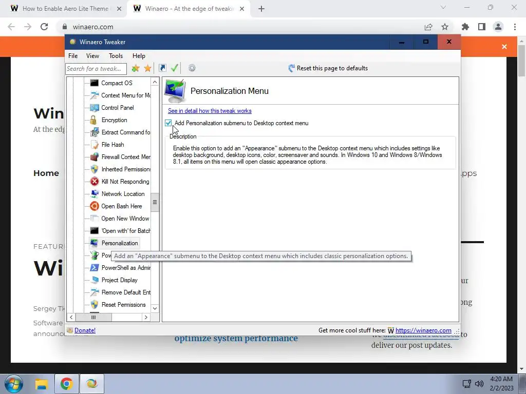
Task: Click the Network Location icon
Action: pyautogui.click(x=95, y=193)
